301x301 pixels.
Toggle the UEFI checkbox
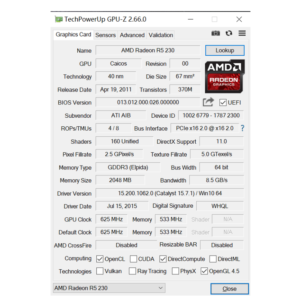tap(223, 103)
